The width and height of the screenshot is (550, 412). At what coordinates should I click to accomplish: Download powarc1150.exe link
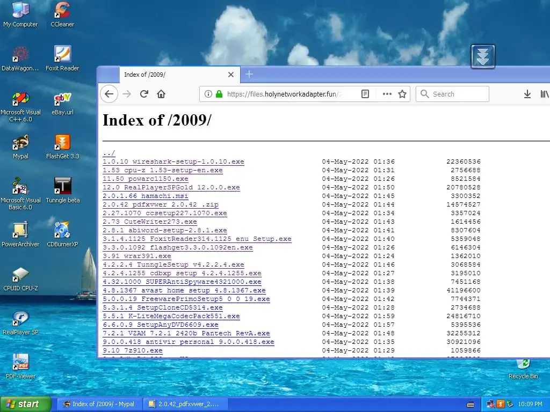145,179
